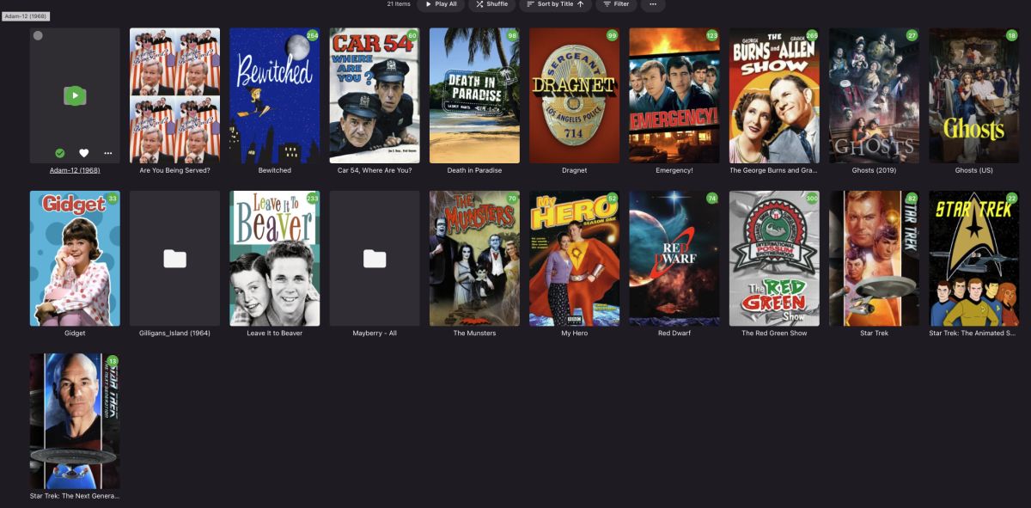Open the Red Dwarf poster

tap(674, 259)
